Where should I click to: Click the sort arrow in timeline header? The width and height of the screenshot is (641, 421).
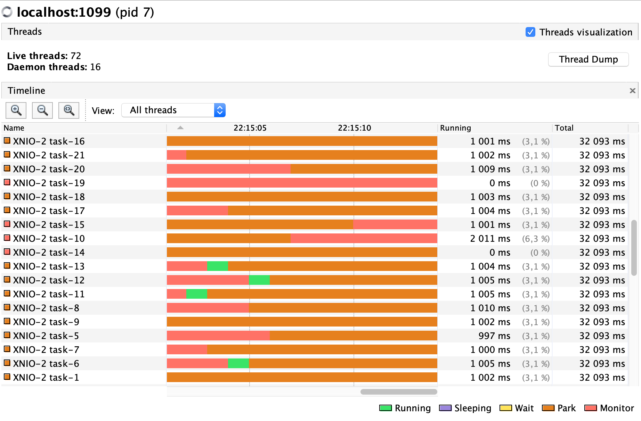[x=180, y=128]
